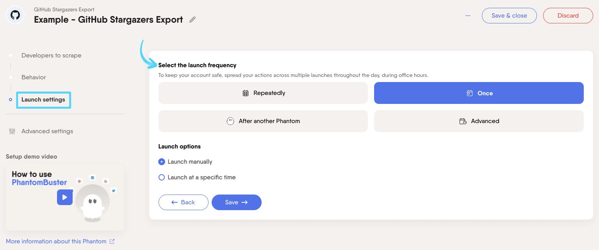The image size is (599, 250).
Task: Click the external link icon beside More information
Action: point(112,241)
